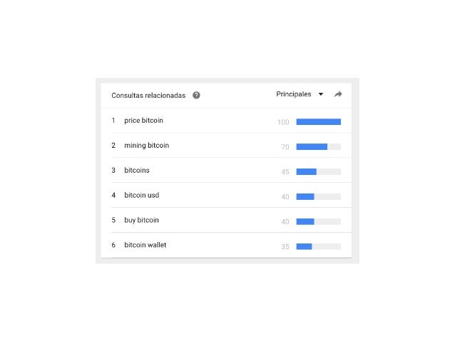Click rank number 2 in the list
Viewport: 455px width, 342px height.
pyautogui.click(x=113, y=146)
